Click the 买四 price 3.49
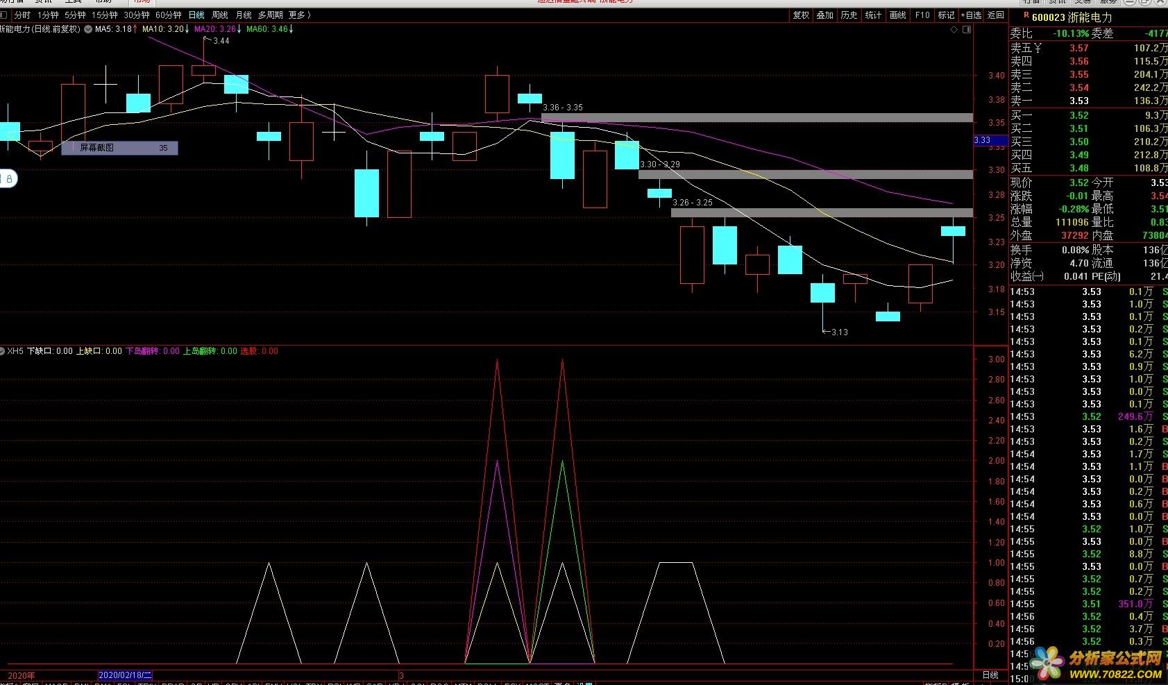The image size is (1168, 685). [x=1078, y=155]
